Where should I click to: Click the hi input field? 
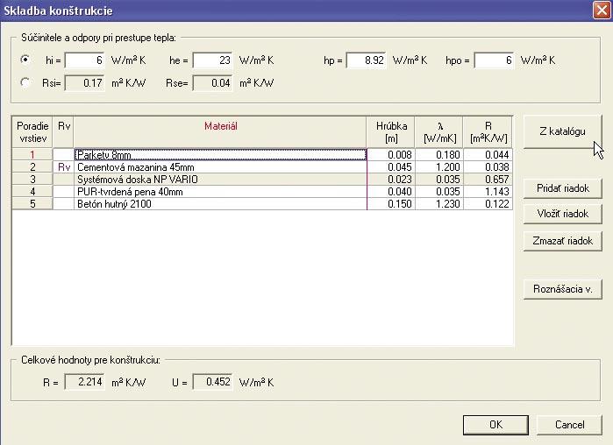[85, 60]
